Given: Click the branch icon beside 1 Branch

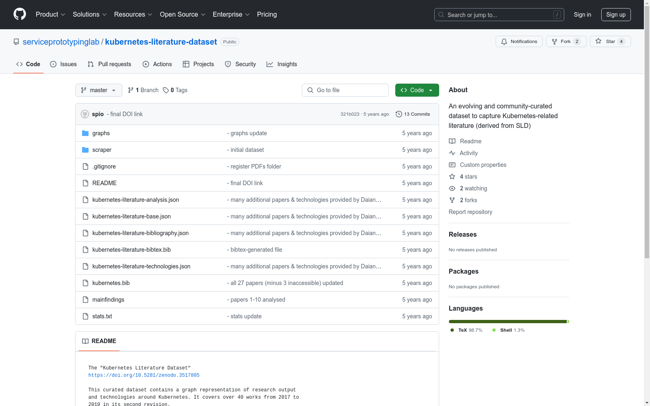Looking at the screenshot, I should click(131, 90).
